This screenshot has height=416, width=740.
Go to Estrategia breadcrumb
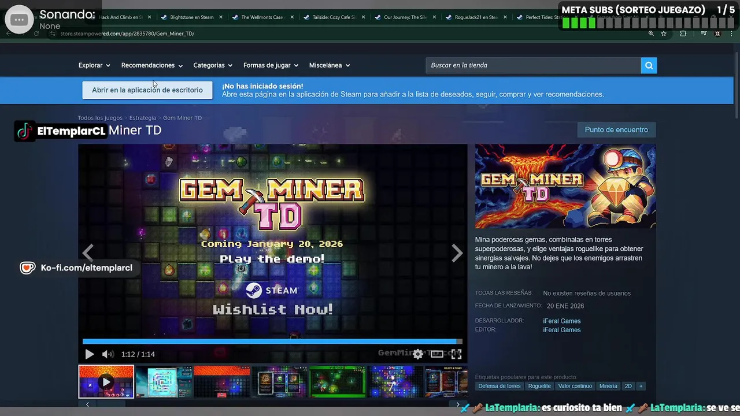click(143, 118)
